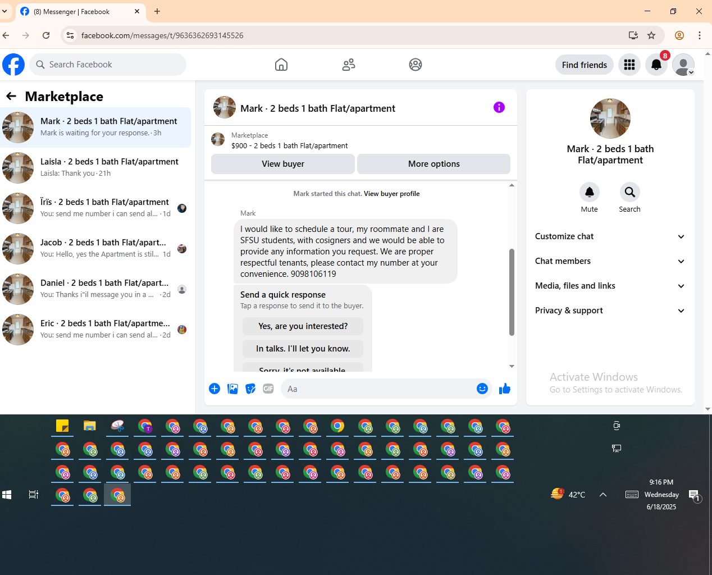
Task: Open the touch keyboard tray icon
Action: click(632, 495)
